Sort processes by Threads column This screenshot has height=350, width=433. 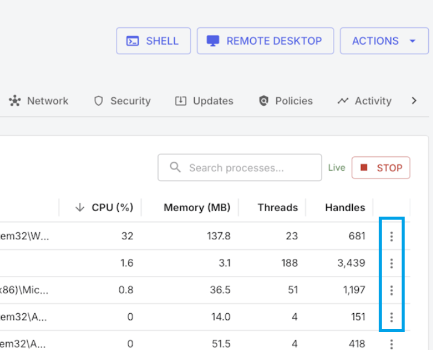(x=277, y=208)
